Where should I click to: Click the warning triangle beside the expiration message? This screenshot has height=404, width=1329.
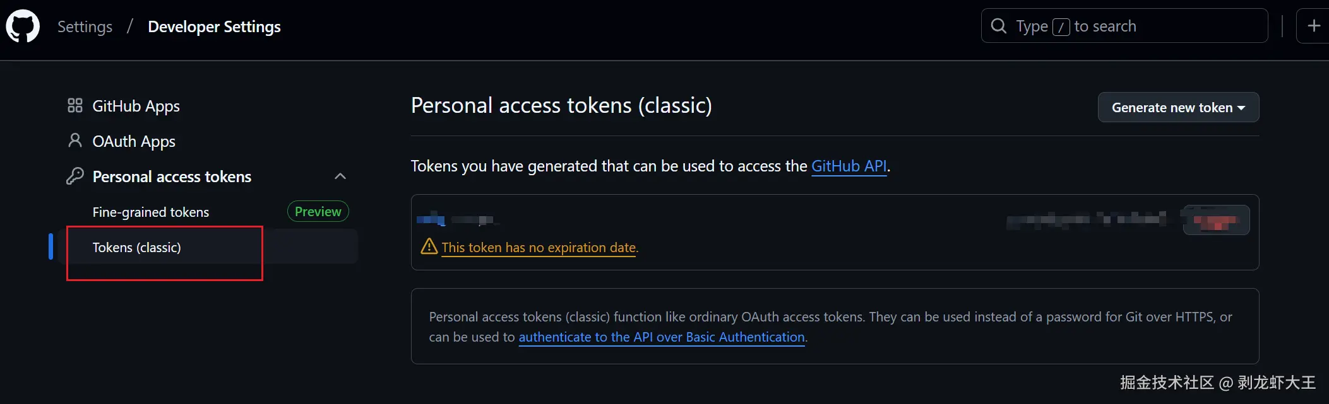429,247
